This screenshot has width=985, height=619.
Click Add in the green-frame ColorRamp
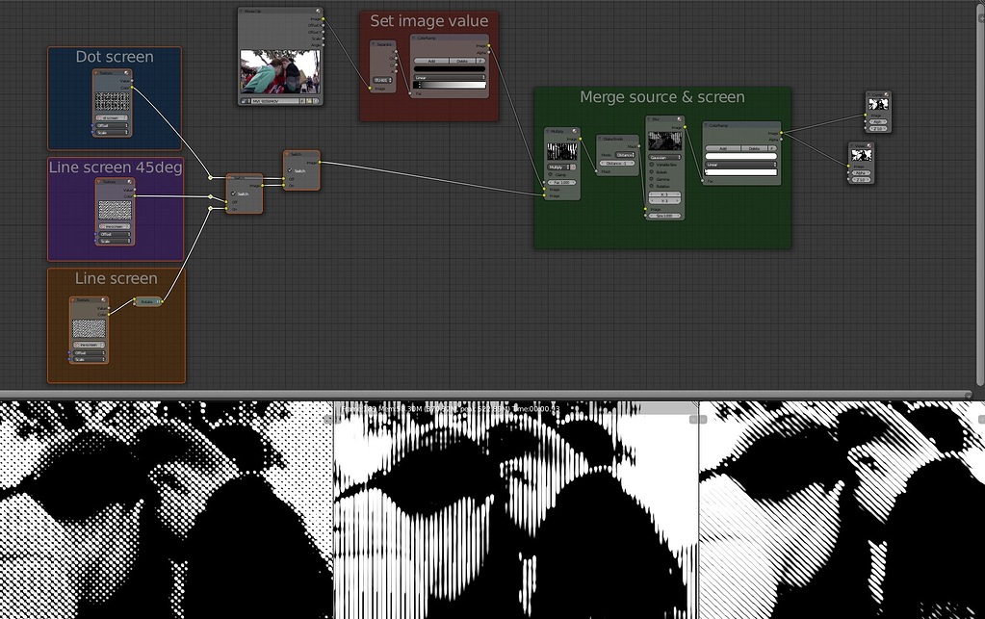coord(723,148)
